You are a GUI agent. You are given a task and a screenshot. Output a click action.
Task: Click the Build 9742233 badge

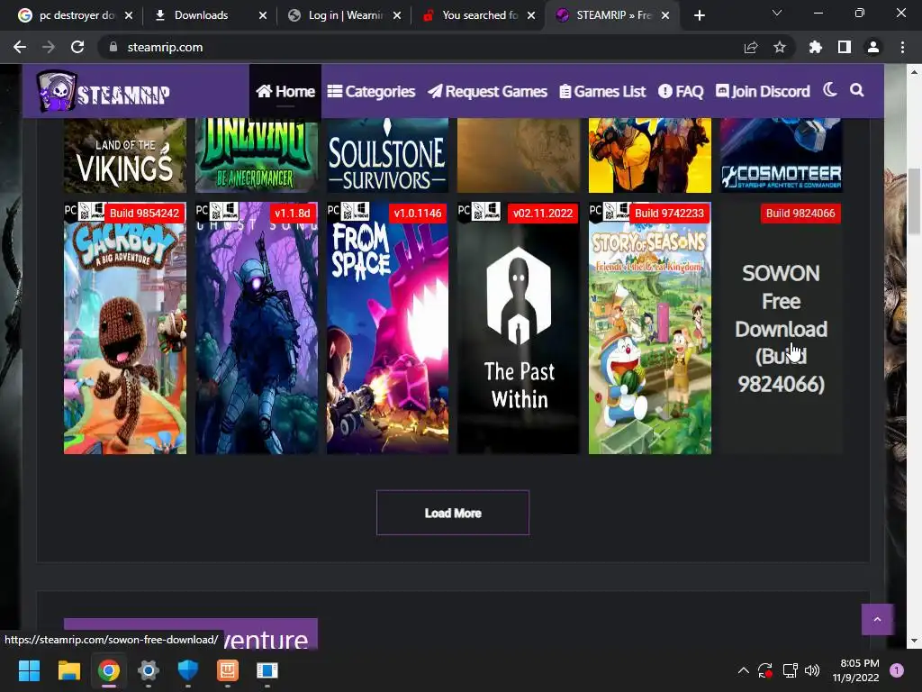point(669,213)
